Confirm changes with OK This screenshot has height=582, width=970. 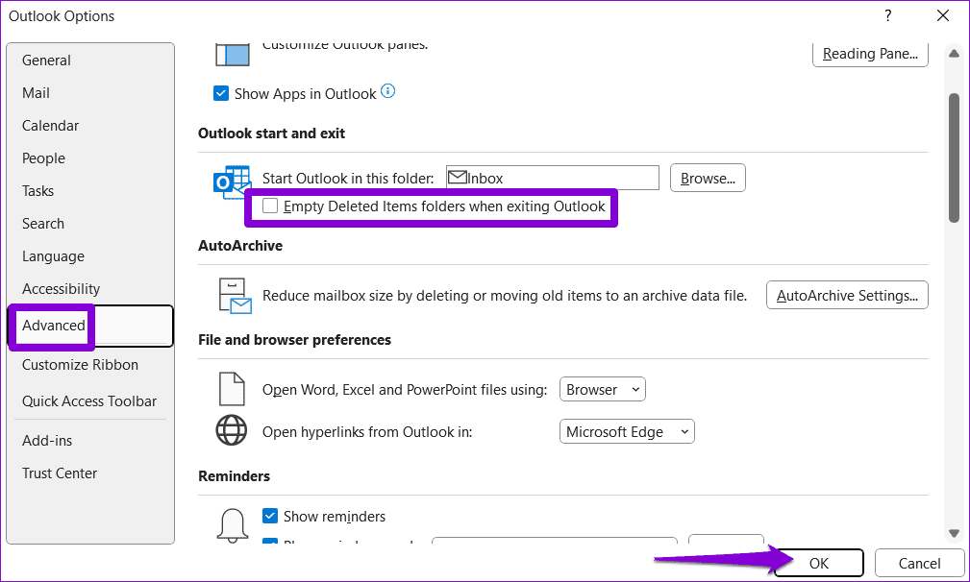(x=818, y=563)
